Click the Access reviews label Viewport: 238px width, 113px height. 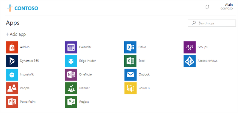(207, 61)
